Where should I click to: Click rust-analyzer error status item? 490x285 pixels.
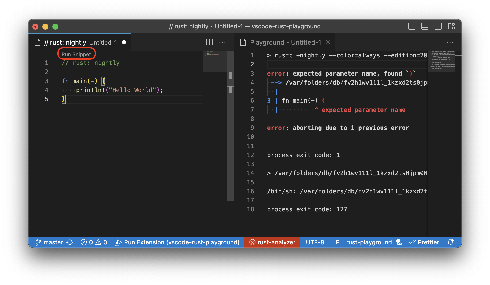click(272, 242)
